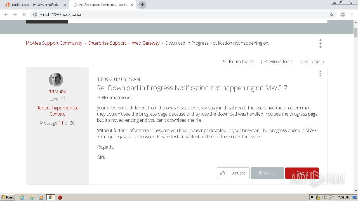The width and height of the screenshot is (358, 201).
Task: Open the dstraube profile link
Action: [57, 91]
